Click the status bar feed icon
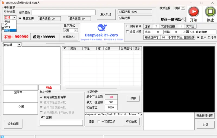 pos(2,136)
